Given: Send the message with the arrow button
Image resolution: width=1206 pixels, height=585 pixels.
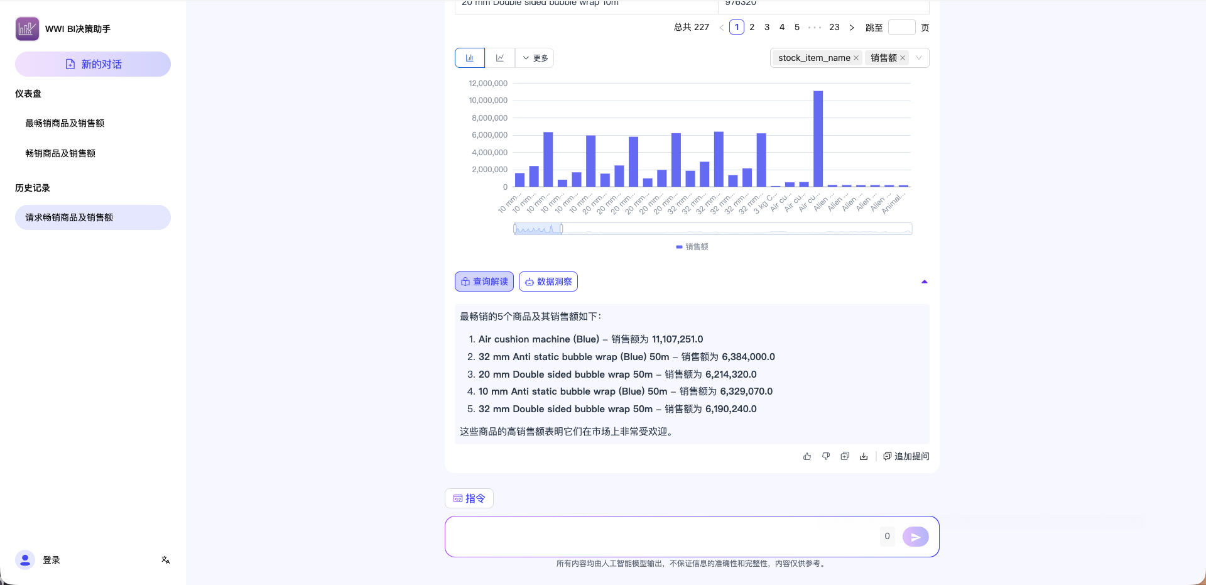Looking at the screenshot, I should coord(915,537).
